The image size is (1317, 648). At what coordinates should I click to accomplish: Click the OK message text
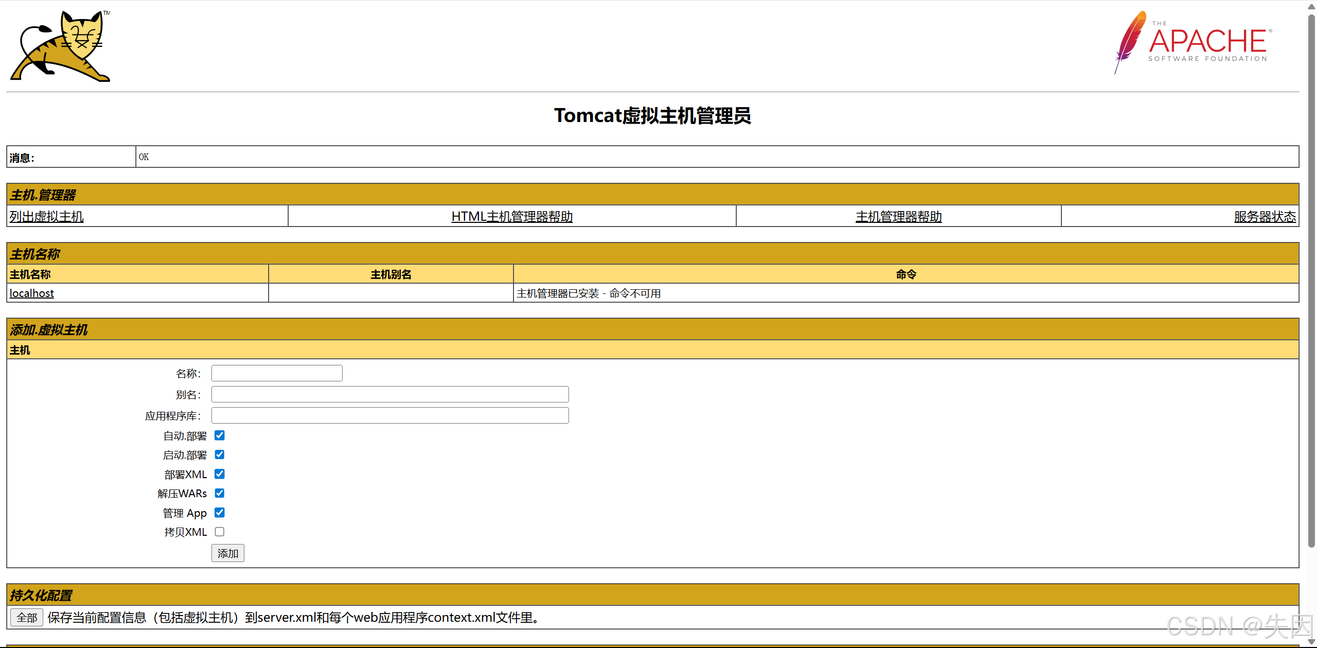pyautogui.click(x=144, y=157)
